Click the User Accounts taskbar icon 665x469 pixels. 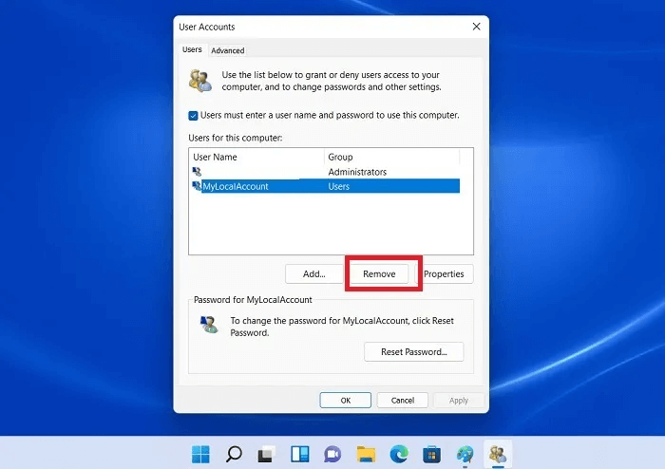point(497,454)
